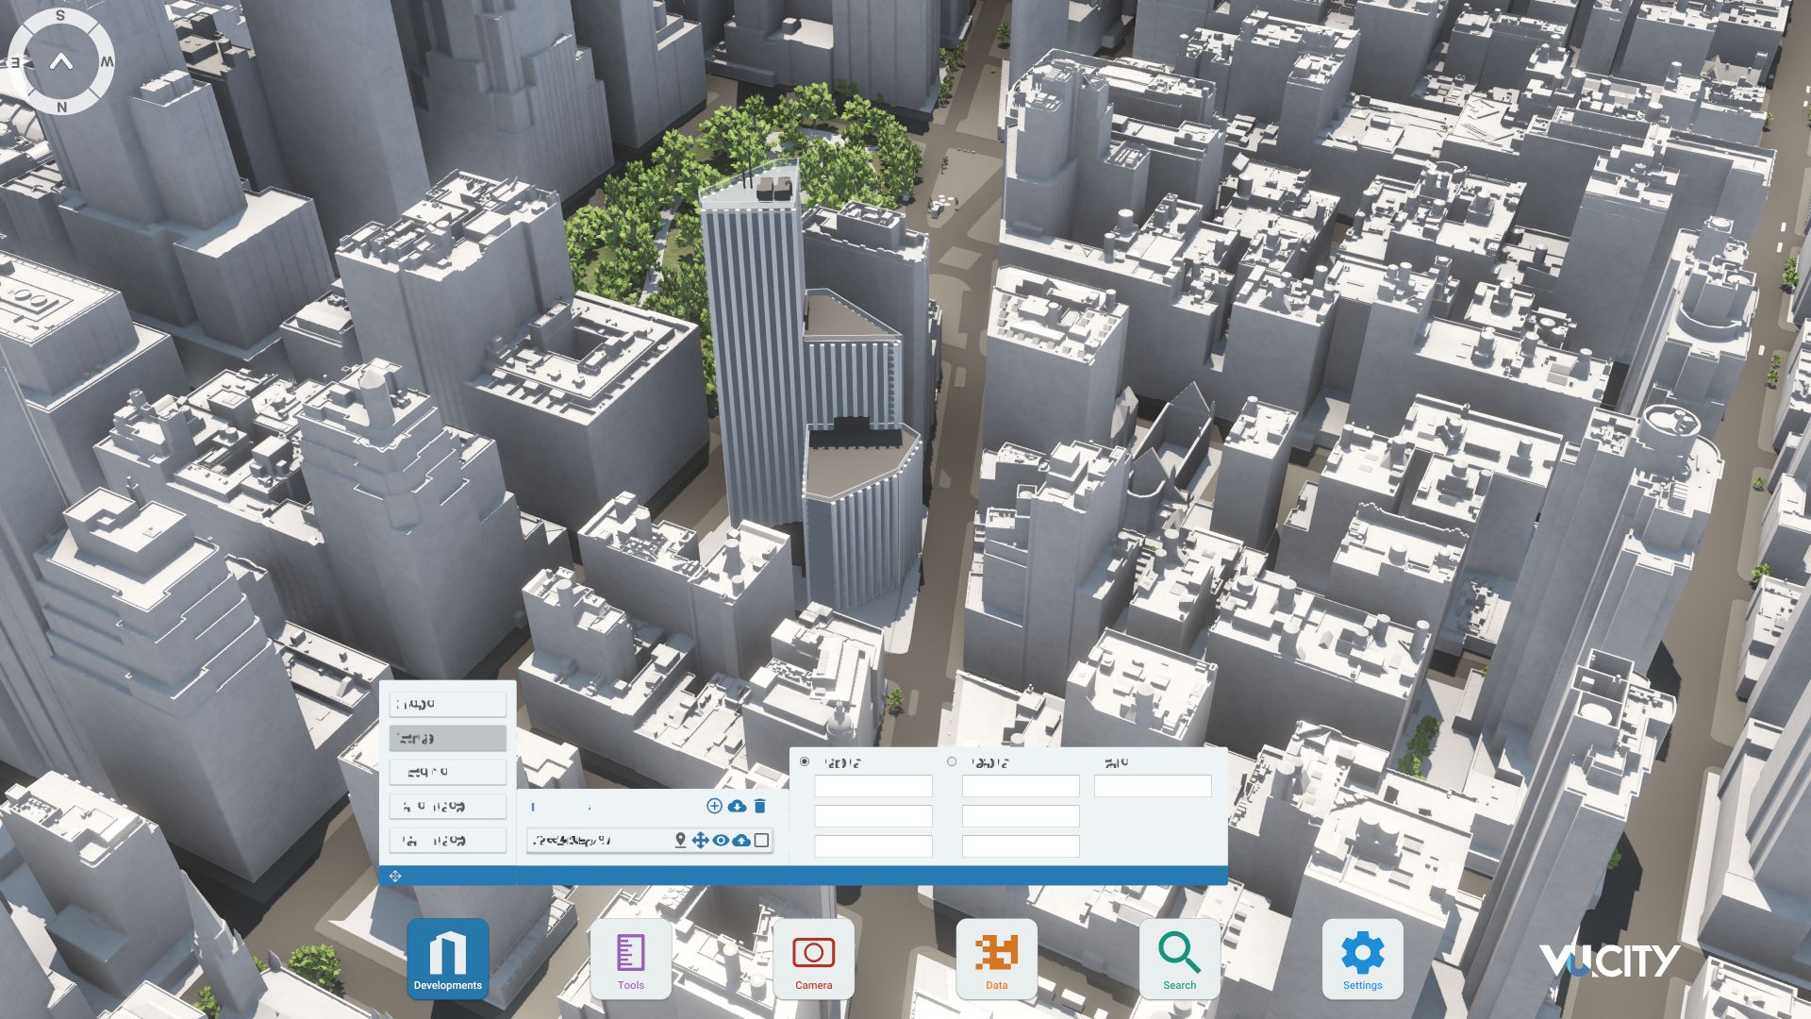Viewport: 1811px width, 1019px height.
Task: Click the cloud download icon in the panel header
Action: [x=738, y=807]
